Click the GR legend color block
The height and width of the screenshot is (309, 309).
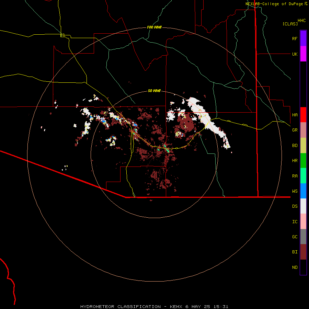pos(303,130)
